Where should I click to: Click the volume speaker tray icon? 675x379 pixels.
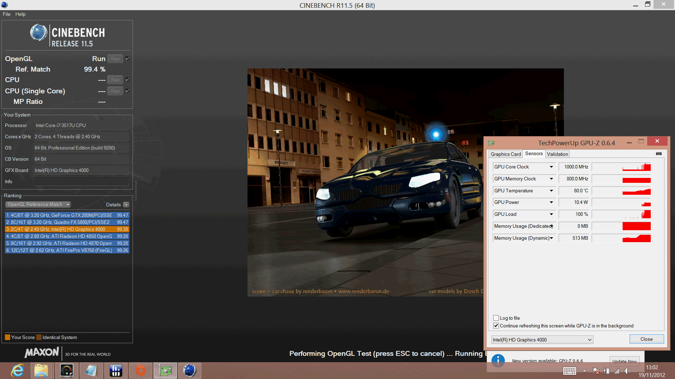click(627, 371)
